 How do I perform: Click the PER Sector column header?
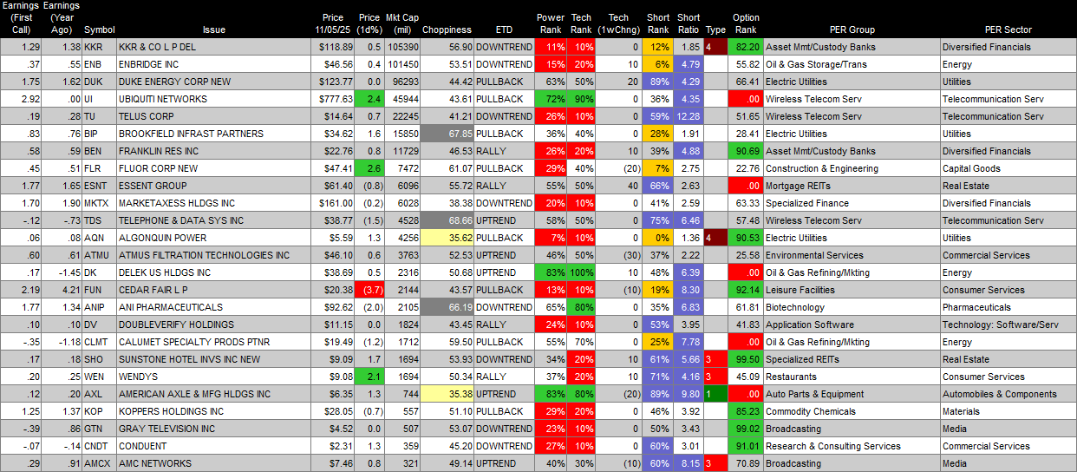pos(1008,29)
